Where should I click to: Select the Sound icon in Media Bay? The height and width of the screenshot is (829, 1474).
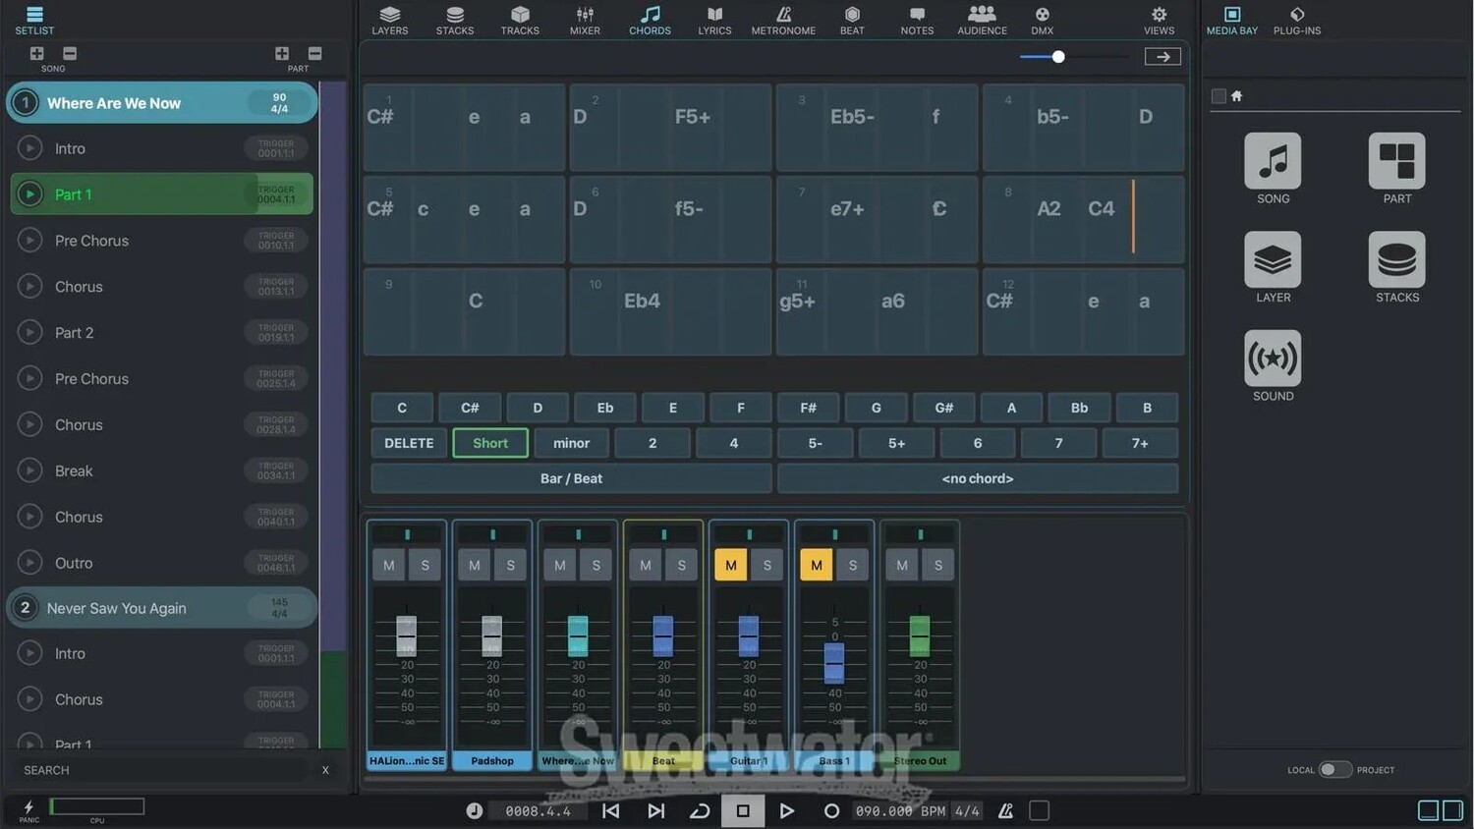(1273, 359)
